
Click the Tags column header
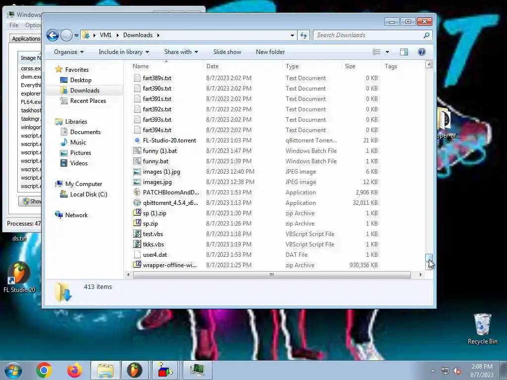pyautogui.click(x=391, y=66)
